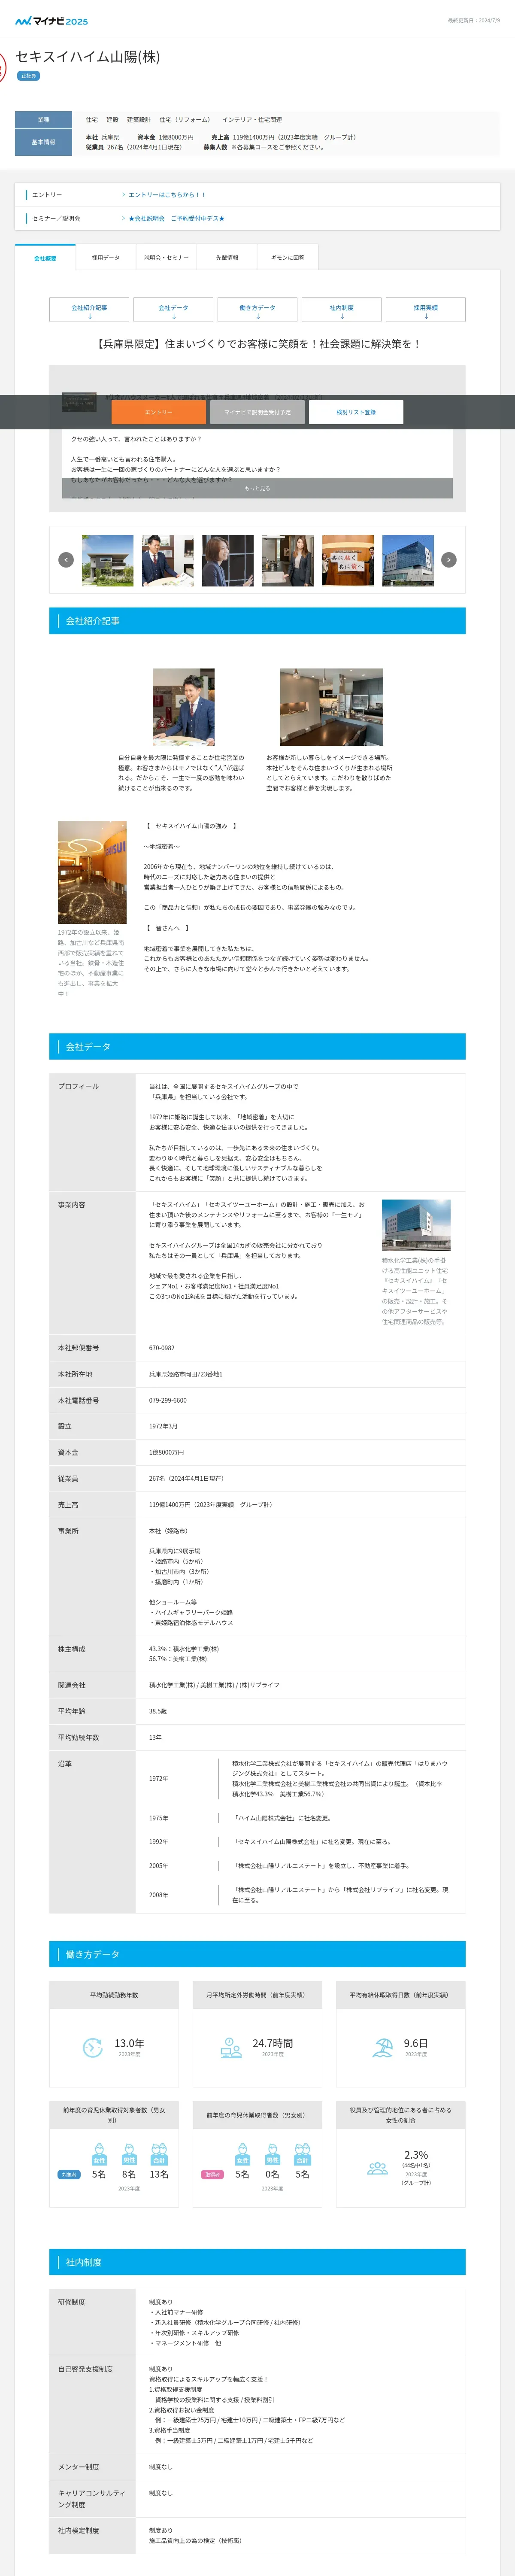
Task: Click 女性 icon in 育児休業取得対象者数 card
Action: click(99, 2154)
